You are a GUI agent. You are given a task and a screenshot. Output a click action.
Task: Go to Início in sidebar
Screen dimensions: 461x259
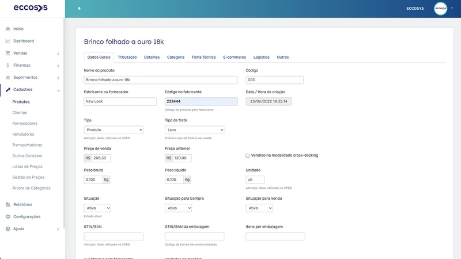pyautogui.click(x=18, y=29)
